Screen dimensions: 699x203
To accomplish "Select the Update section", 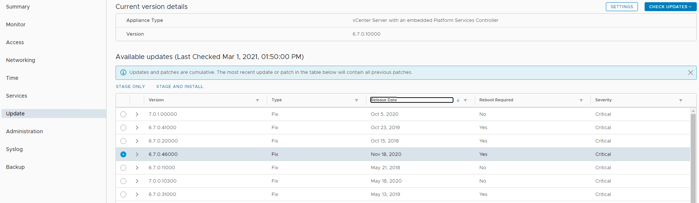I will click(54, 114).
